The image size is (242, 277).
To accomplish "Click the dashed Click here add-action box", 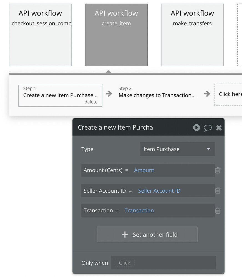I will click(x=228, y=95).
